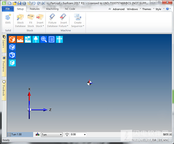Click the Advanced option in ribbon header

click(119, 9)
